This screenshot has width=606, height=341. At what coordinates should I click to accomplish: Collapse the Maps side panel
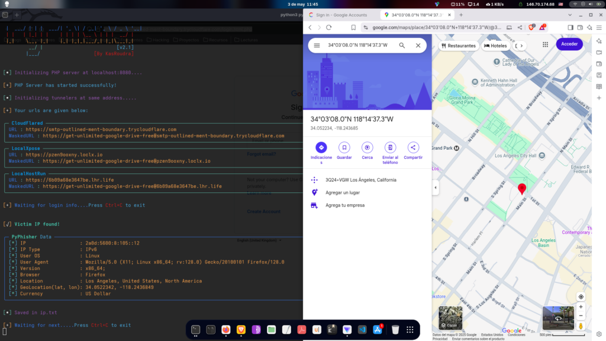pyautogui.click(x=436, y=188)
